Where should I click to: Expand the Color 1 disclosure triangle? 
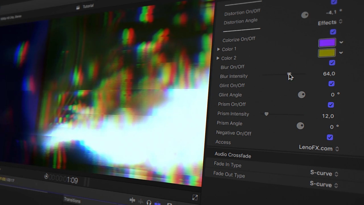pyautogui.click(x=218, y=49)
